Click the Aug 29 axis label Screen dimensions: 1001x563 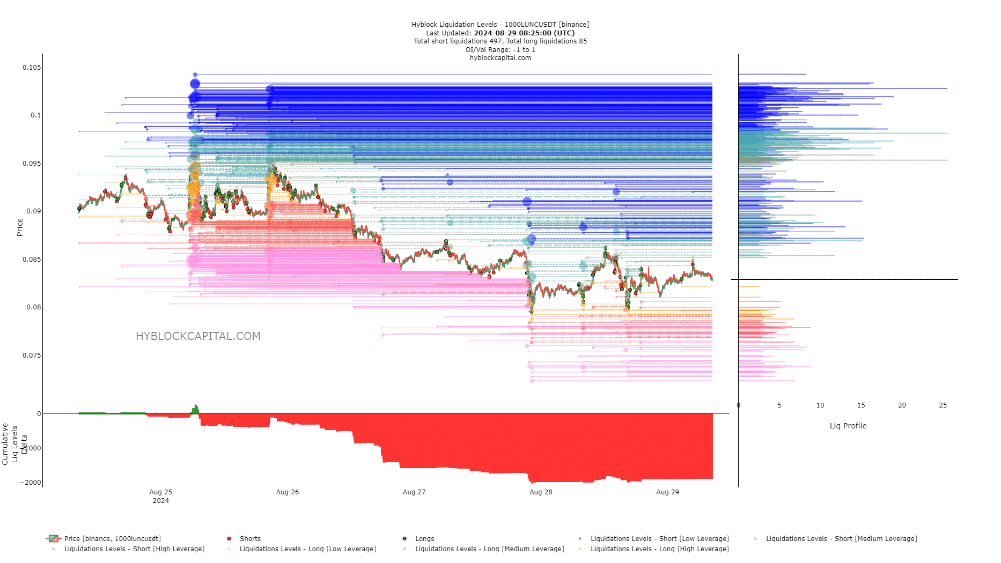tap(667, 492)
